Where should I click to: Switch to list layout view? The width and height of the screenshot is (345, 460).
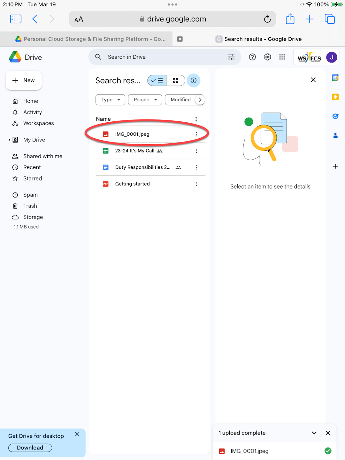click(x=157, y=80)
